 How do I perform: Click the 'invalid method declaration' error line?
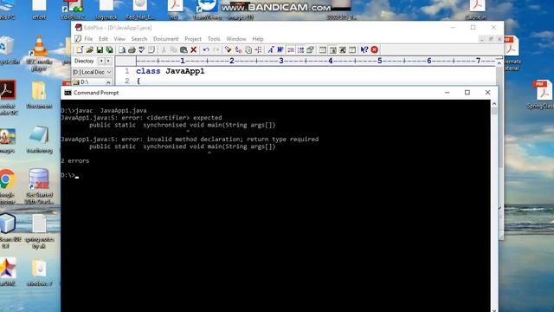coord(190,139)
